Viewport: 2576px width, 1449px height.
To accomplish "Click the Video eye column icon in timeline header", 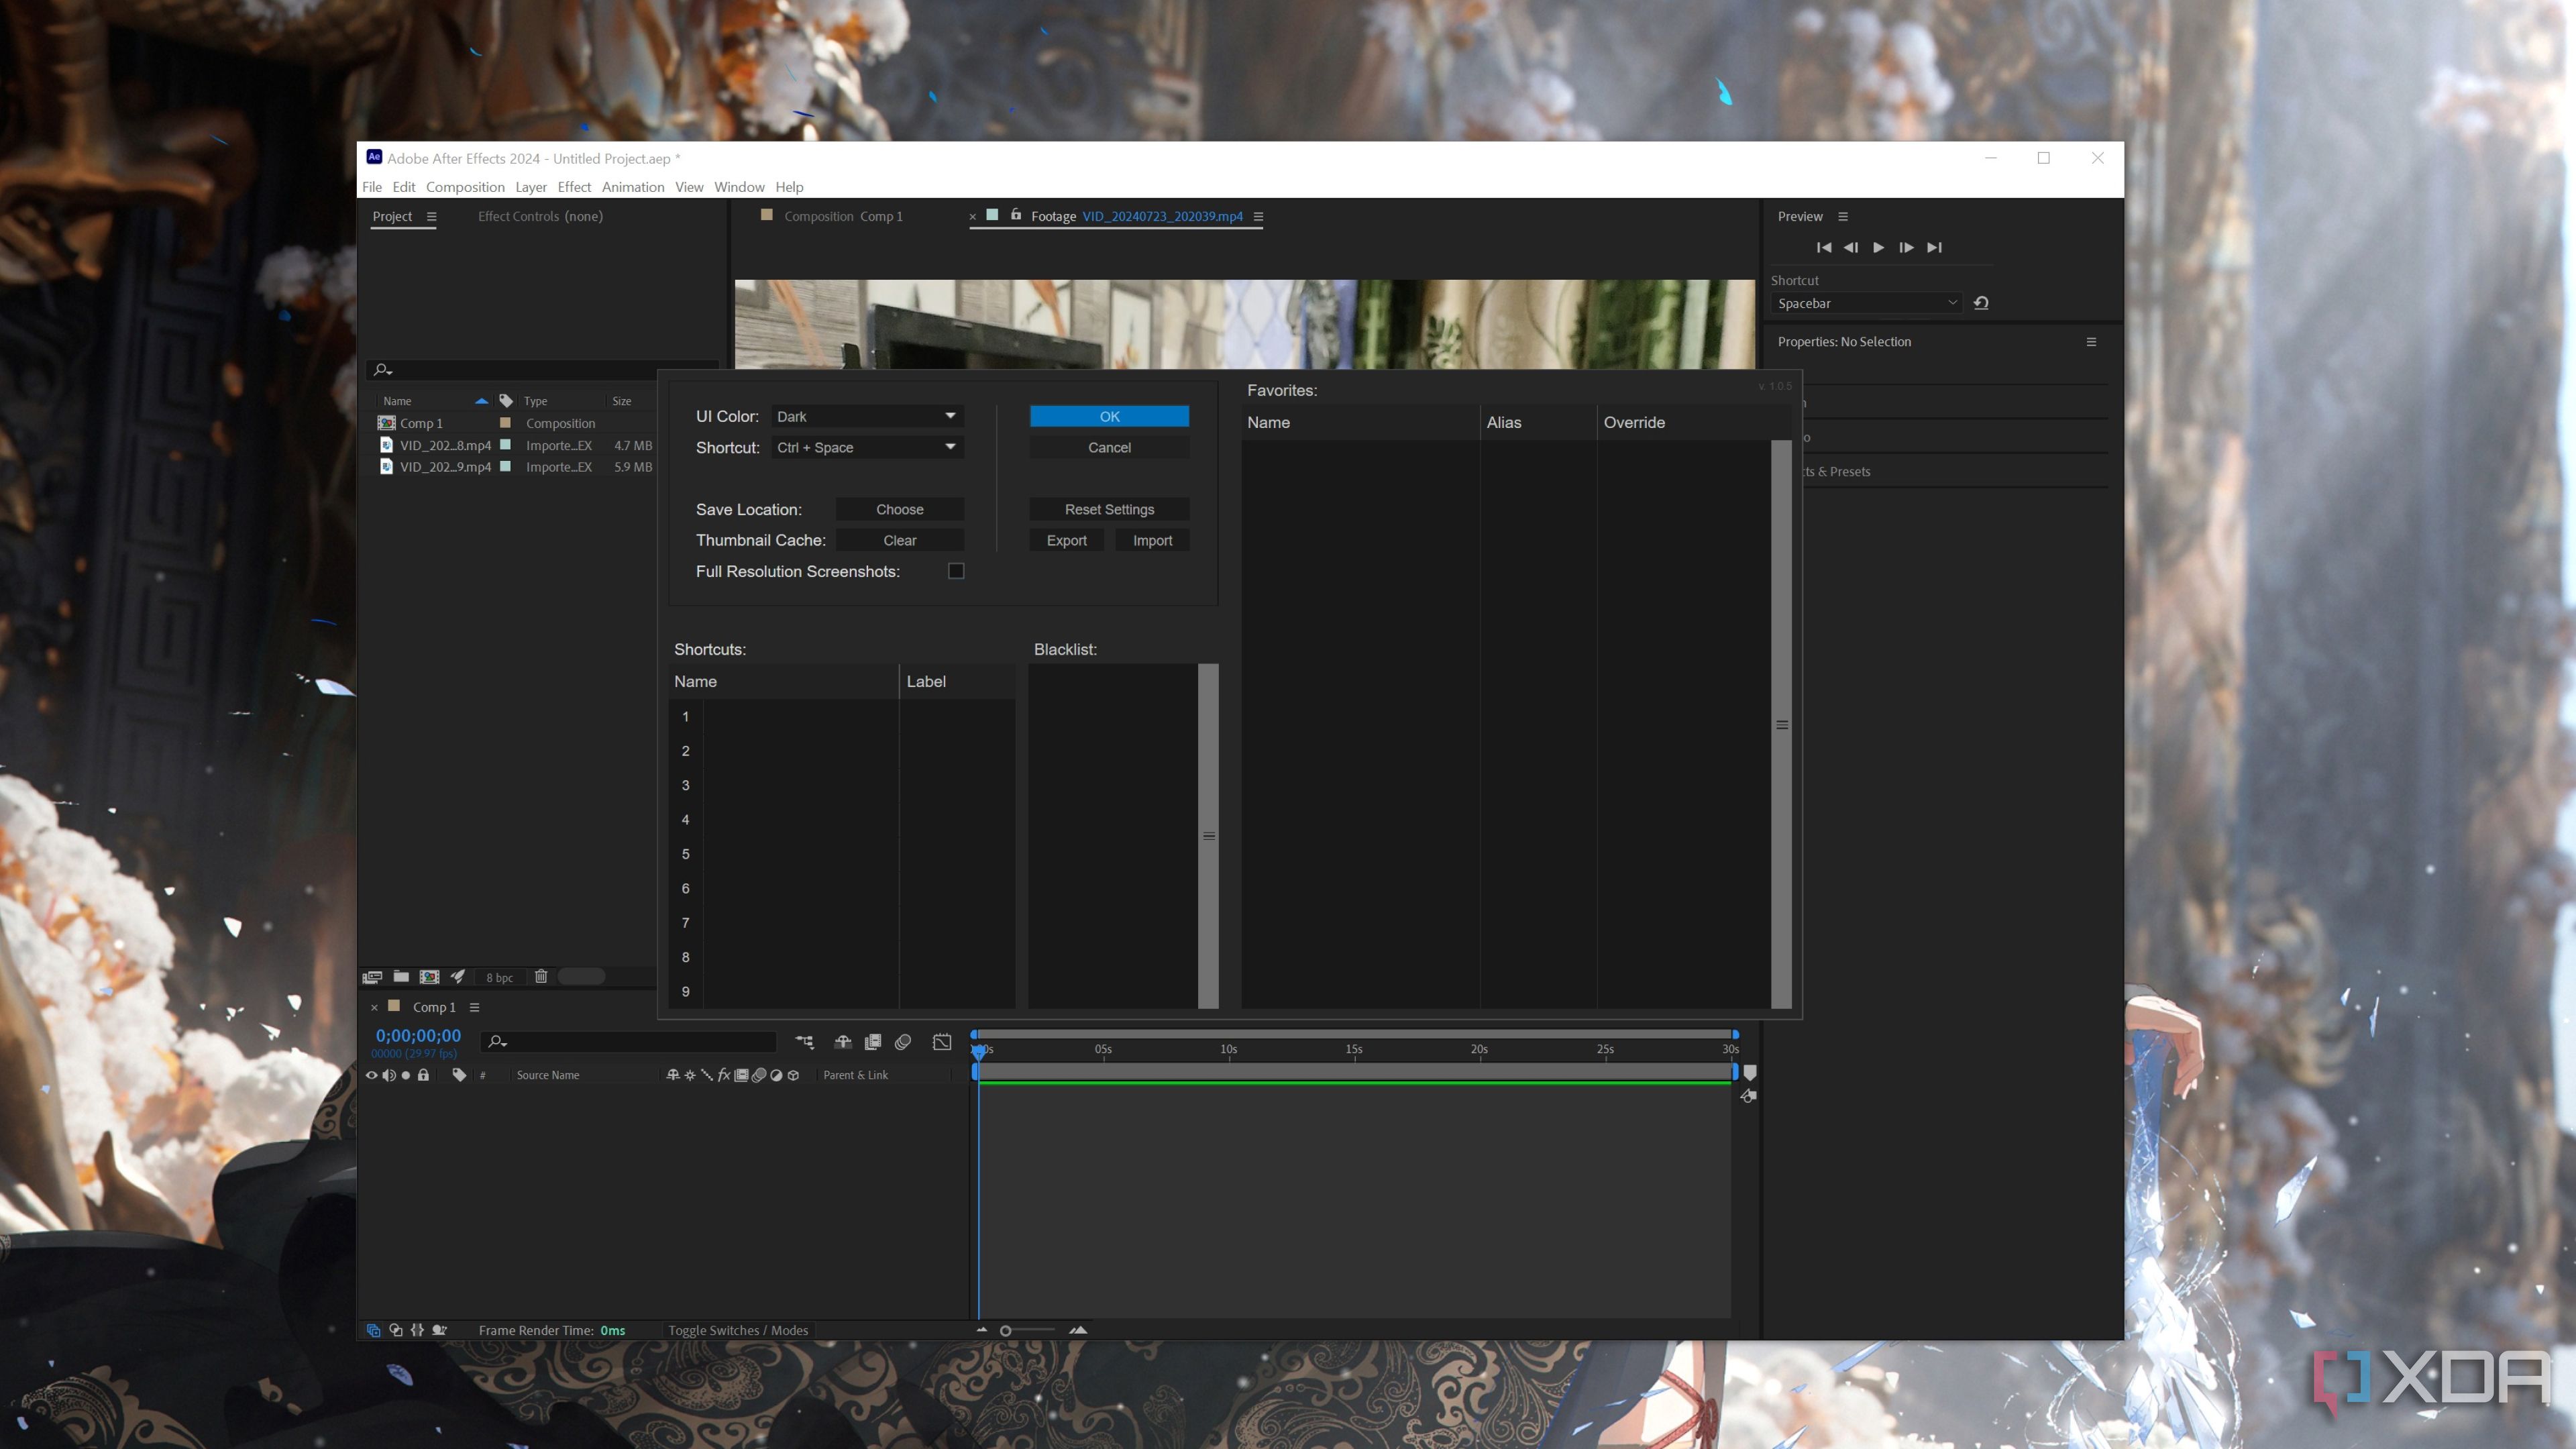I will (371, 1075).
